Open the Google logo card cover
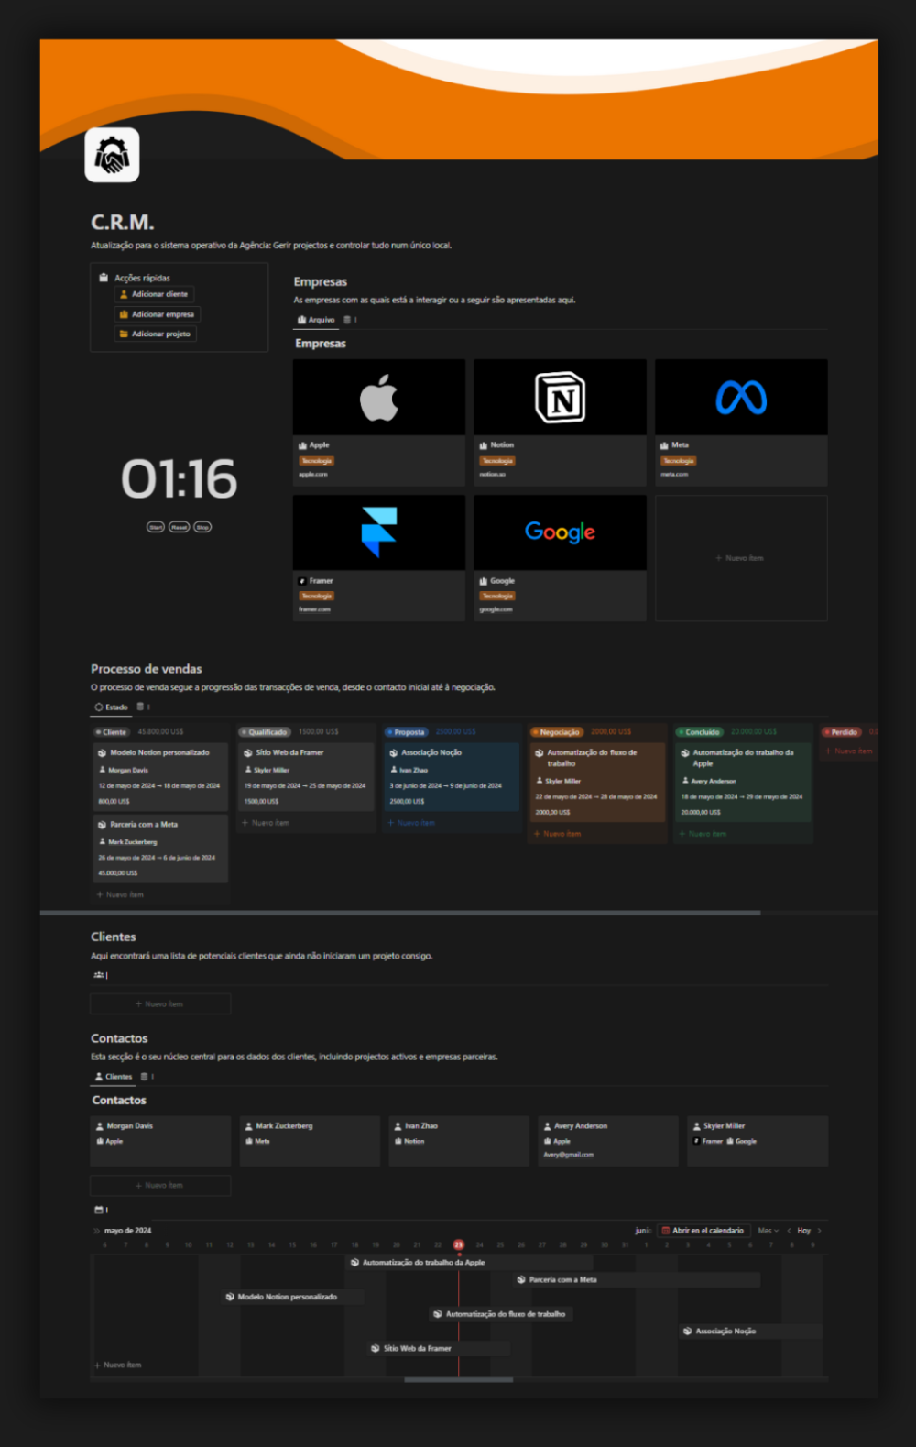 coord(560,532)
